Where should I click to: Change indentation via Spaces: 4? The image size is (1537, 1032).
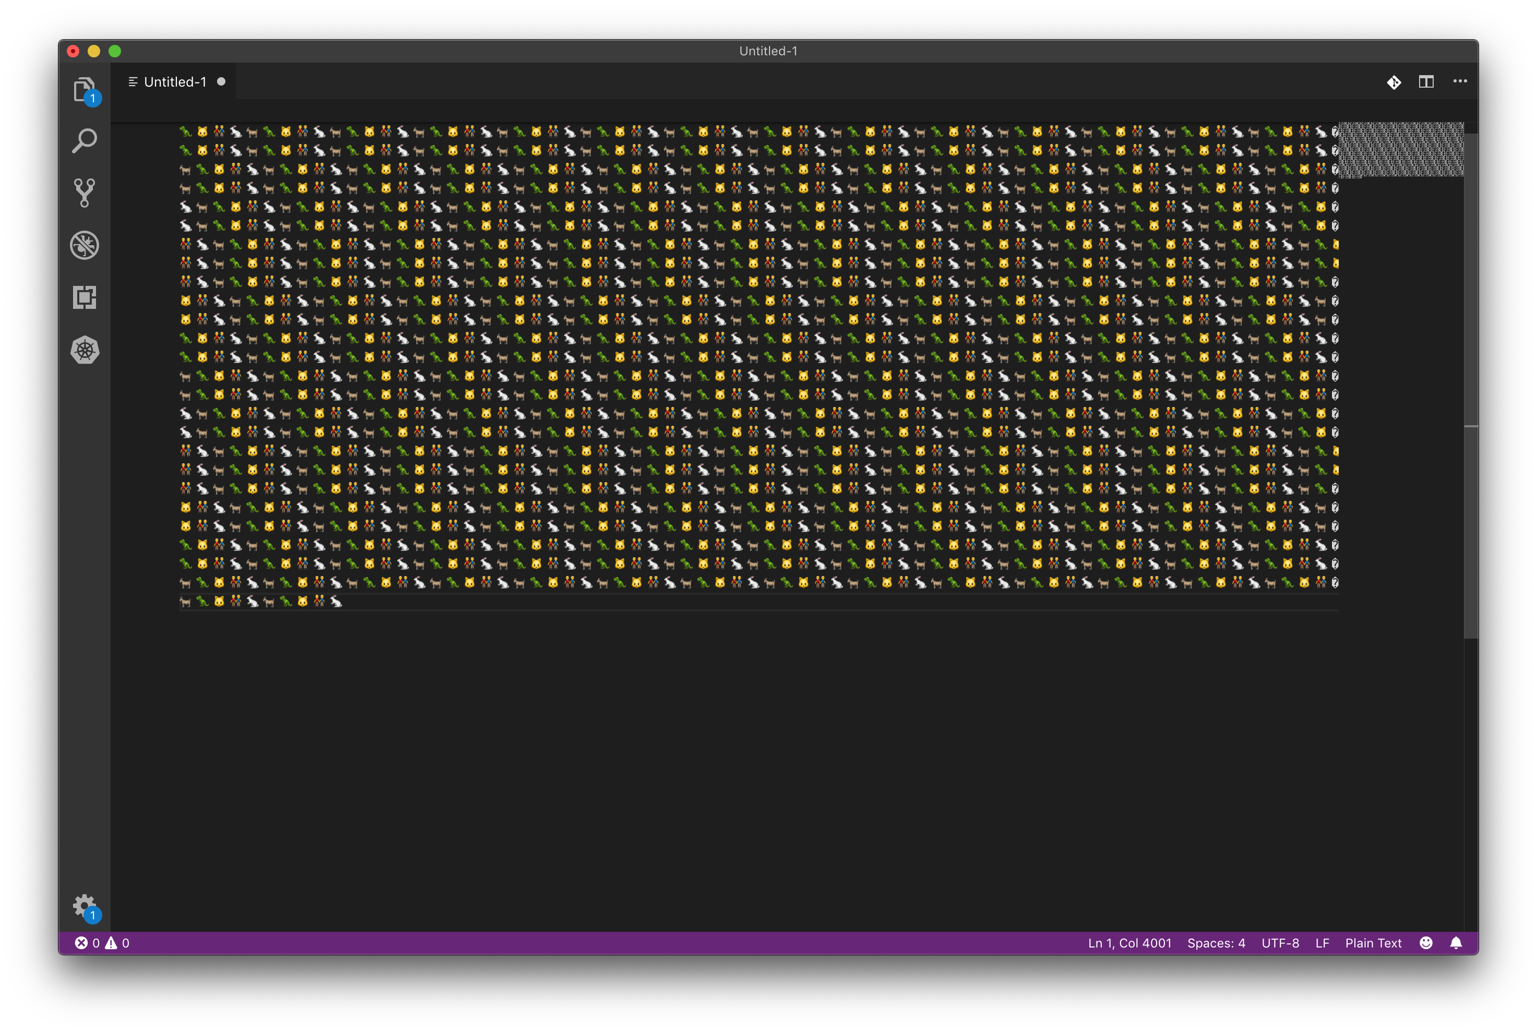point(1216,943)
